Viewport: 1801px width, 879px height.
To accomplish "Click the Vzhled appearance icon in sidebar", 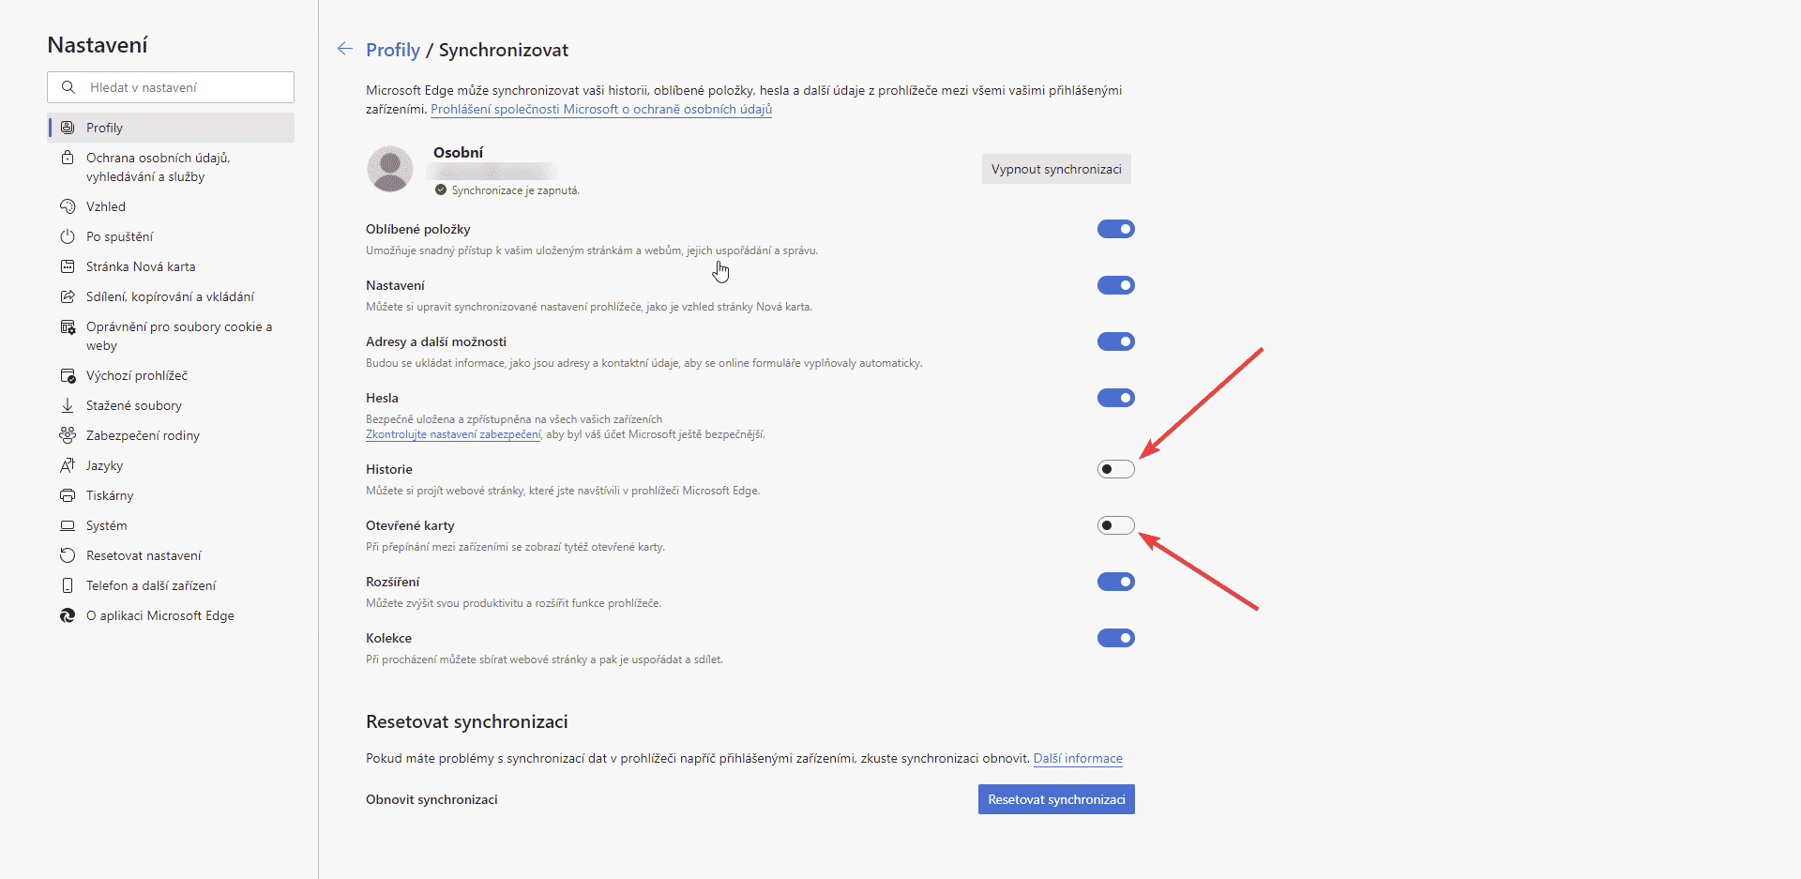I will point(68,206).
